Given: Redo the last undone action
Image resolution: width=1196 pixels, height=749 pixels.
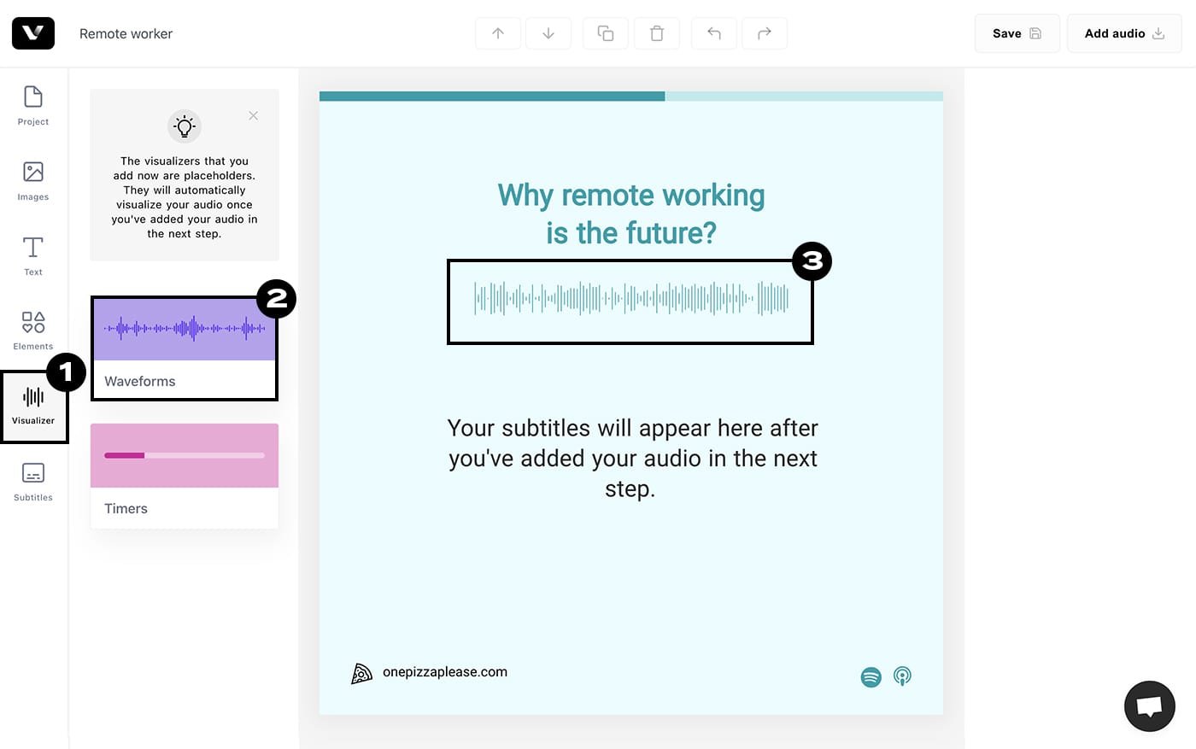Looking at the screenshot, I should pos(764,33).
